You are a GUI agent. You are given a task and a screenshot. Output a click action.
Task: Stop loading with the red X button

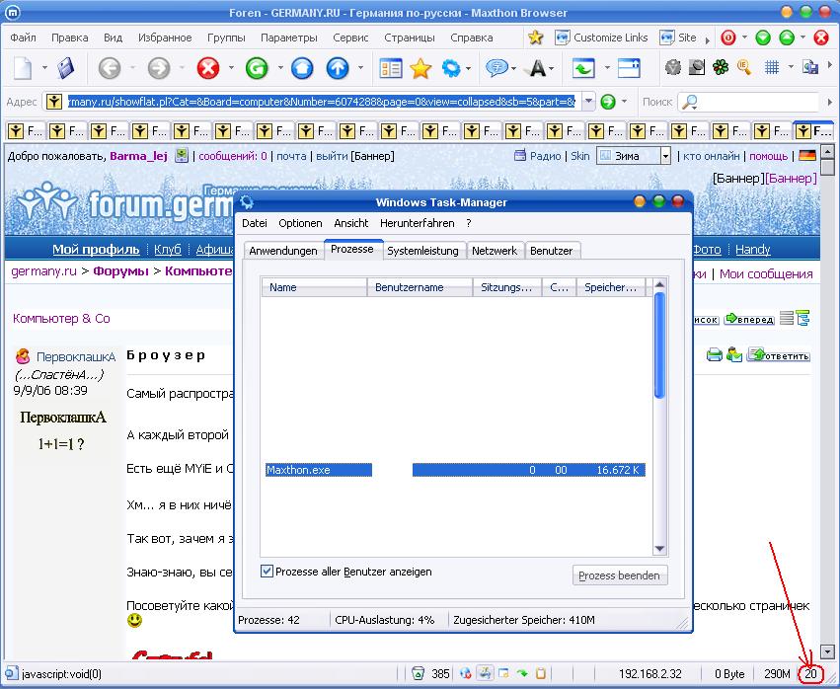pyautogui.click(x=208, y=68)
